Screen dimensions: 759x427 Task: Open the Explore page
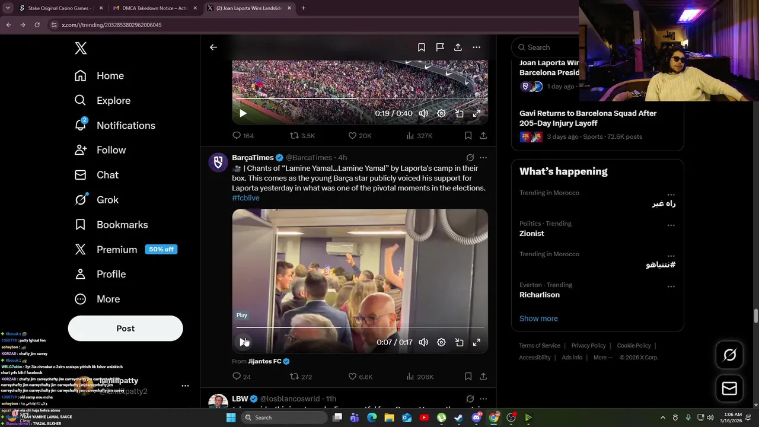(102, 101)
